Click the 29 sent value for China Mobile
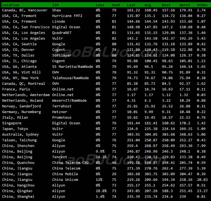The image size is (211, 201). [114, 174]
